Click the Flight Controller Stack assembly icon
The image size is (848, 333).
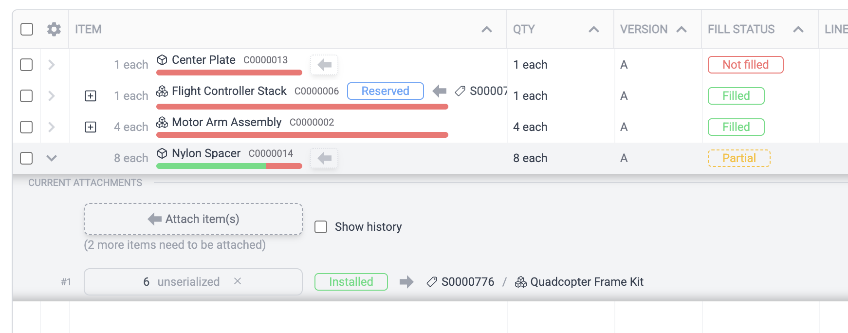tap(162, 91)
